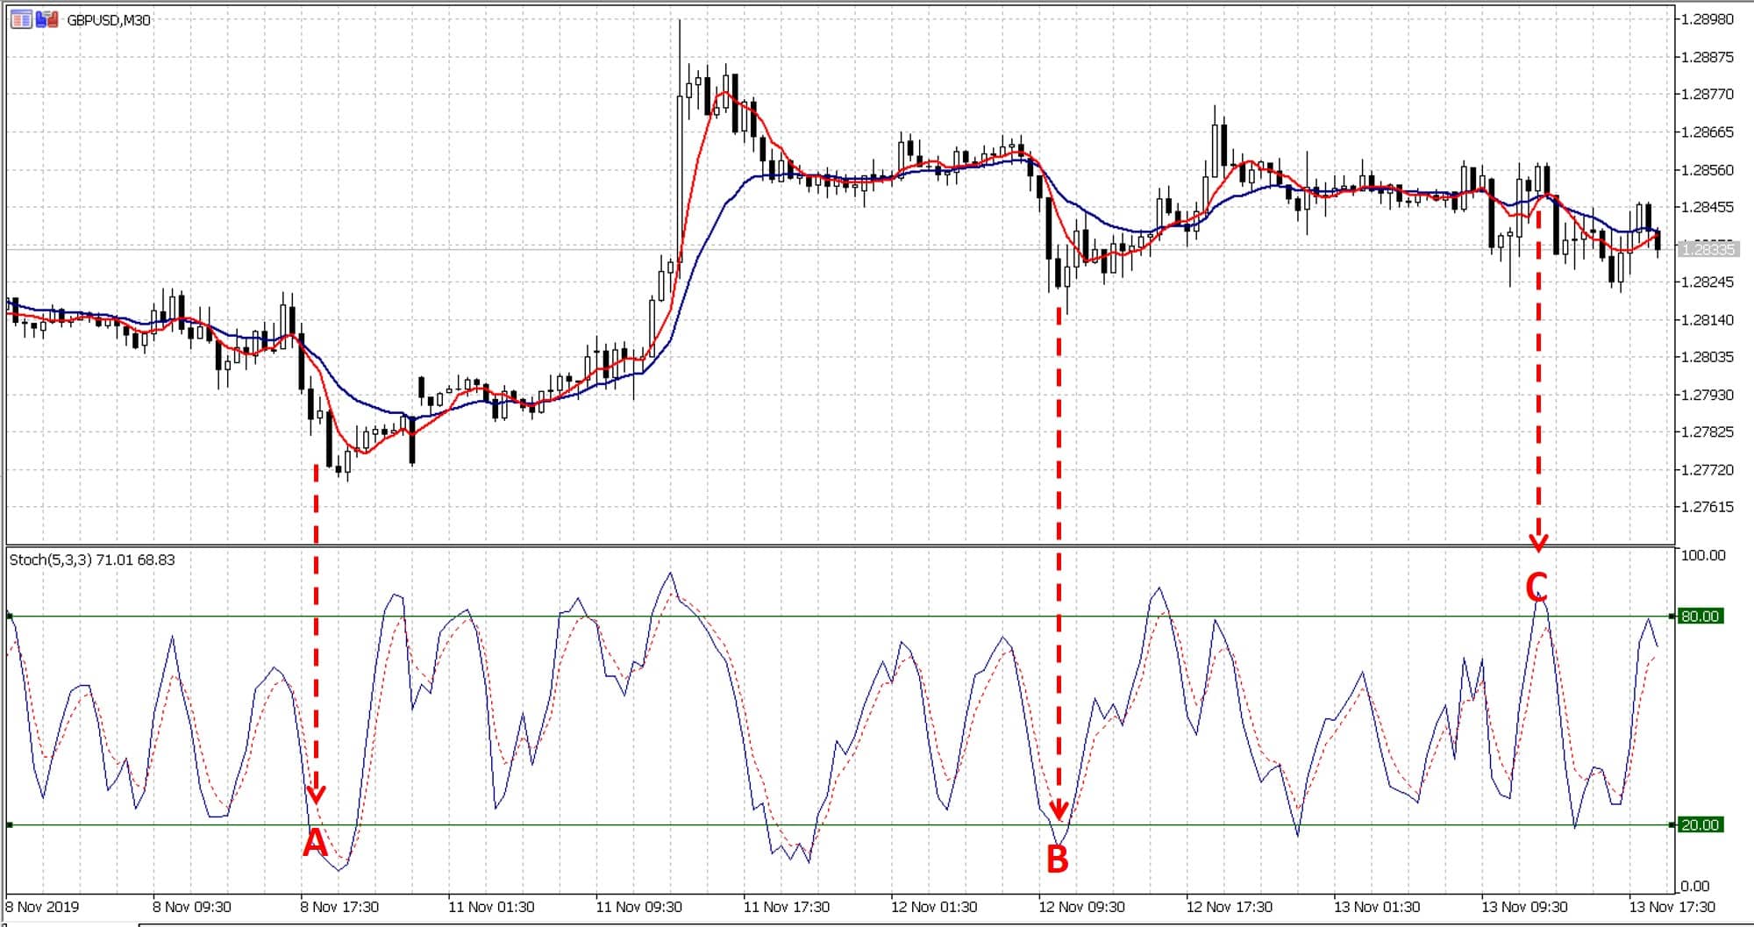Click the 11 Nov 17:30 time label

click(787, 907)
